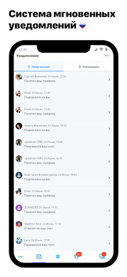Expand chevron on Vladimir Ross notification
Viewport: 127px width, 277px height.
click(x=109, y=227)
